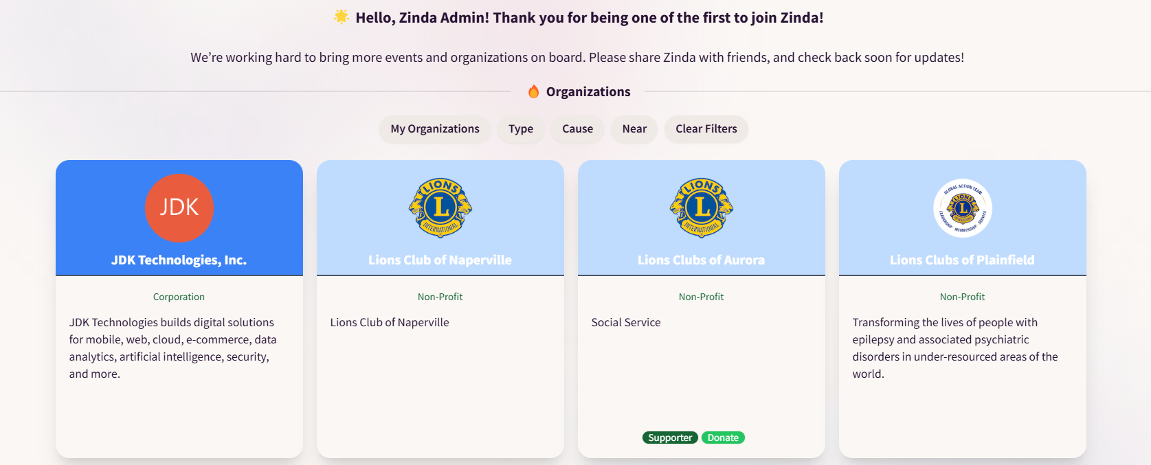Toggle the My Organizations filter
The width and height of the screenshot is (1151, 465).
point(435,129)
